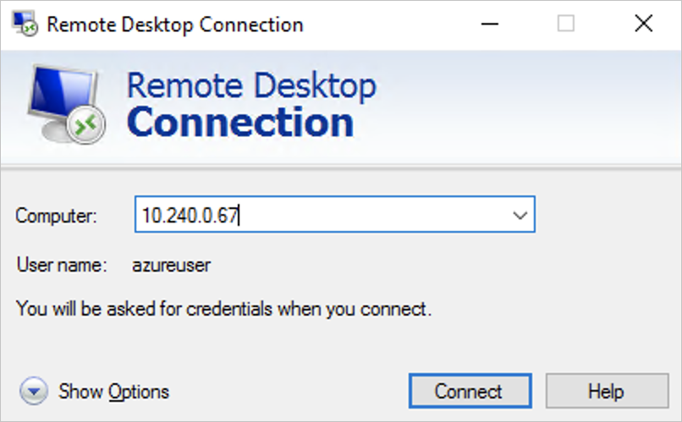Click the credentials notice message text
Viewport: 682px width, 422px height.
tap(223, 310)
